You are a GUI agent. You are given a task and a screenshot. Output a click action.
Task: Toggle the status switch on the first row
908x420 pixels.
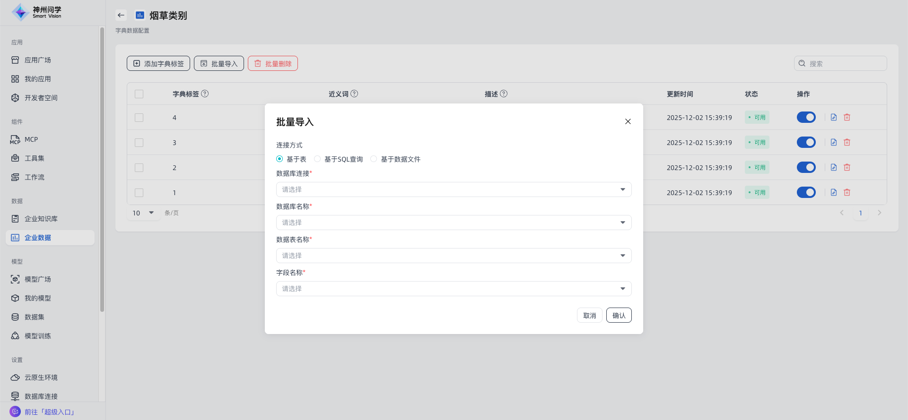coord(806,117)
